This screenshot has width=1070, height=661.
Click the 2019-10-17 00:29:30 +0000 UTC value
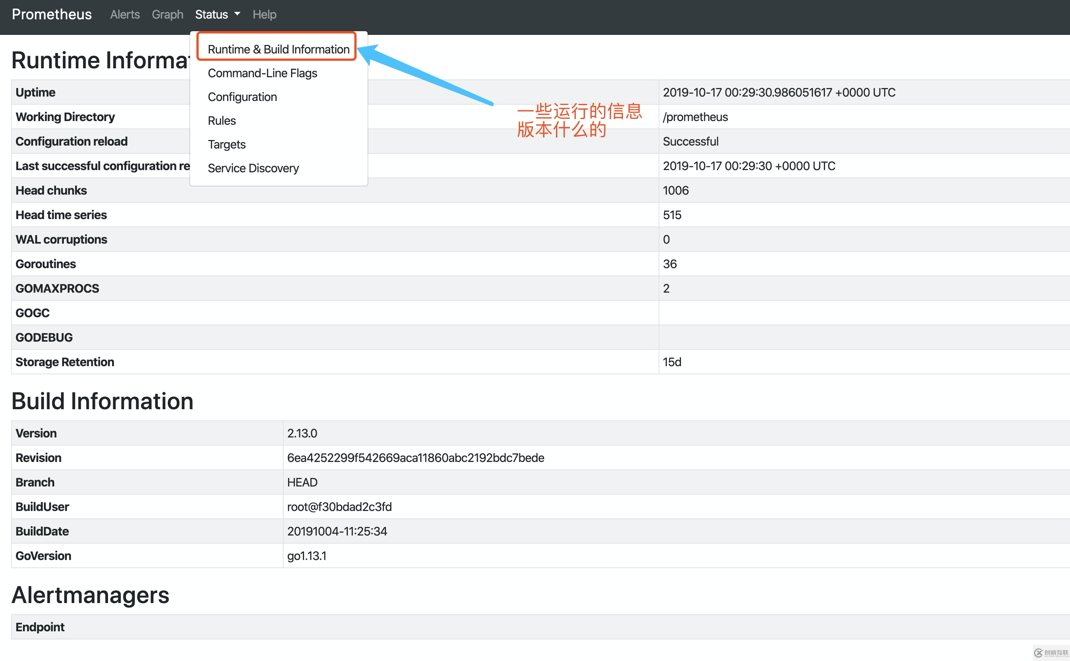(749, 166)
